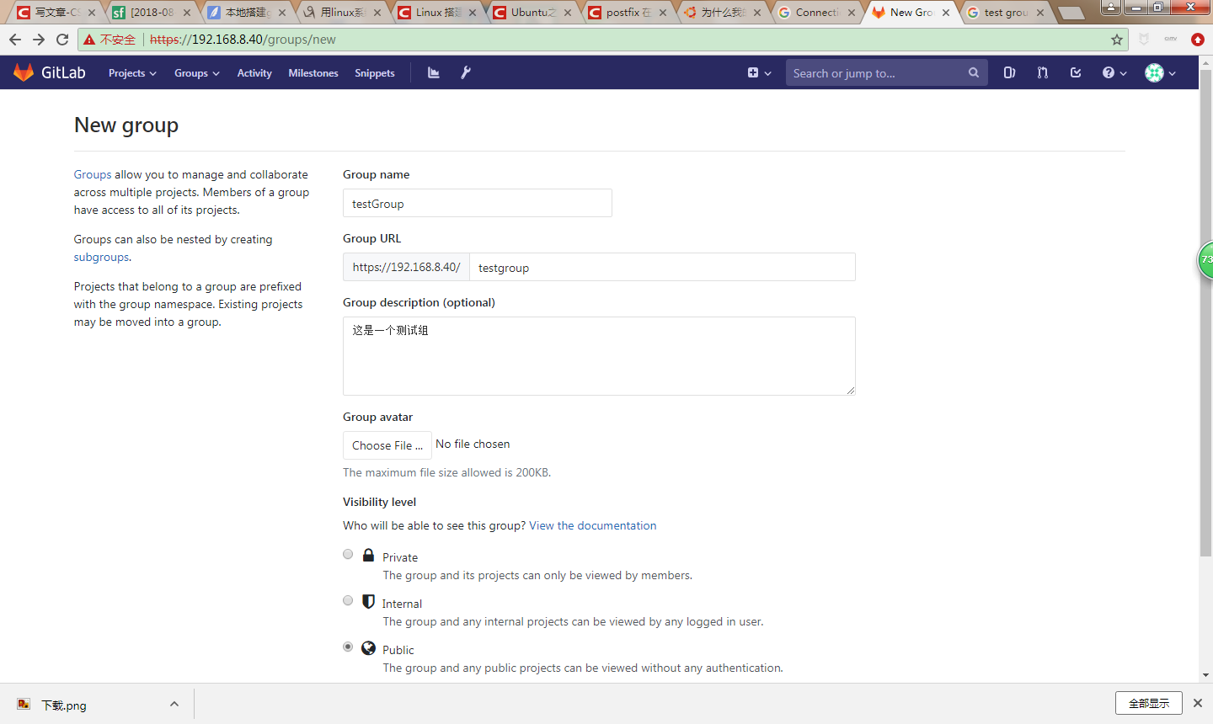Screen dimensions: 1213x724
Task: Open the help question mark dropdown
Action: pyautogui.click(x=1112, y=72)
